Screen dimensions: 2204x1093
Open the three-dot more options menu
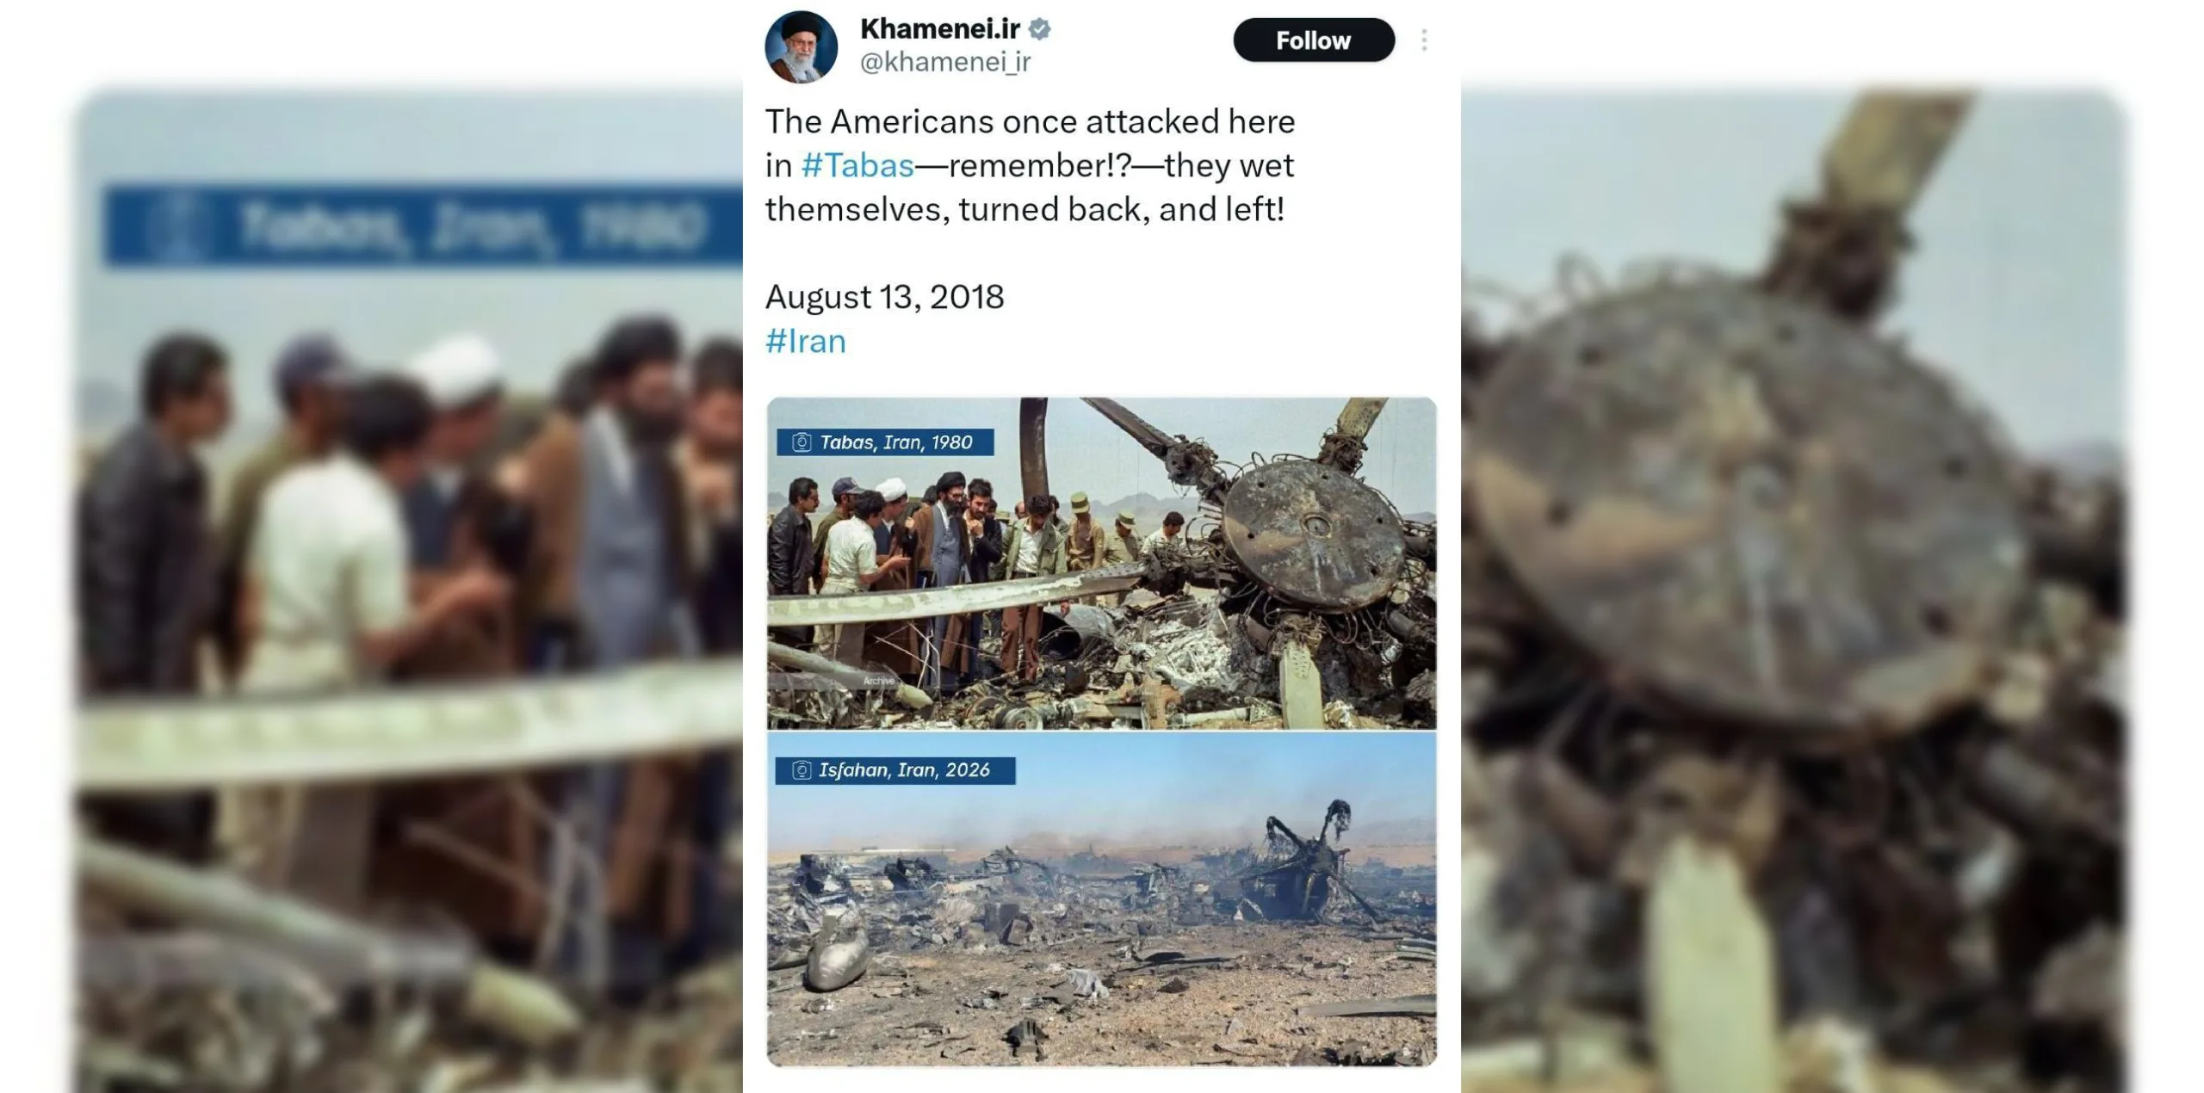[1424, 40]
